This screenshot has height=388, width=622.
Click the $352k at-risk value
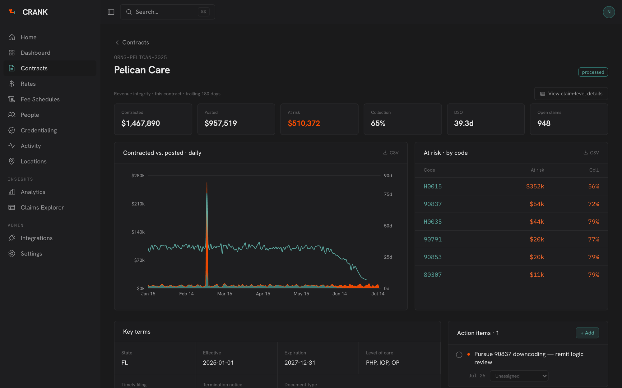coord(535,186)
